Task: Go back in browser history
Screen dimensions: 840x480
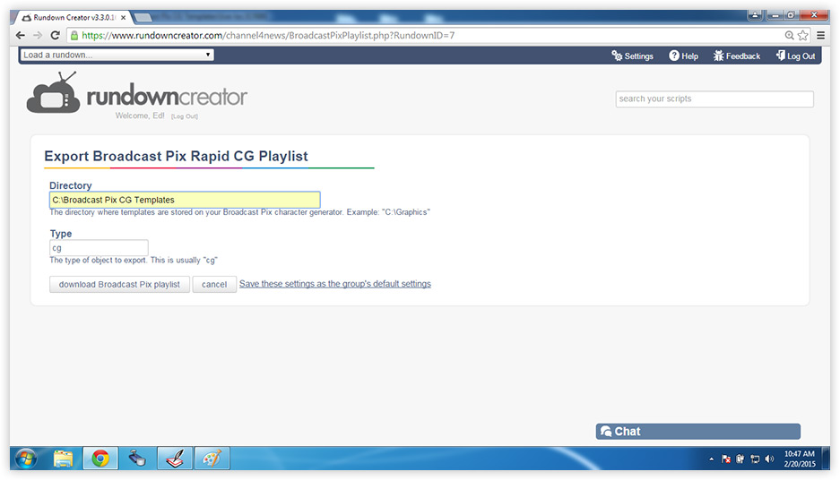Action: point(21,35)
